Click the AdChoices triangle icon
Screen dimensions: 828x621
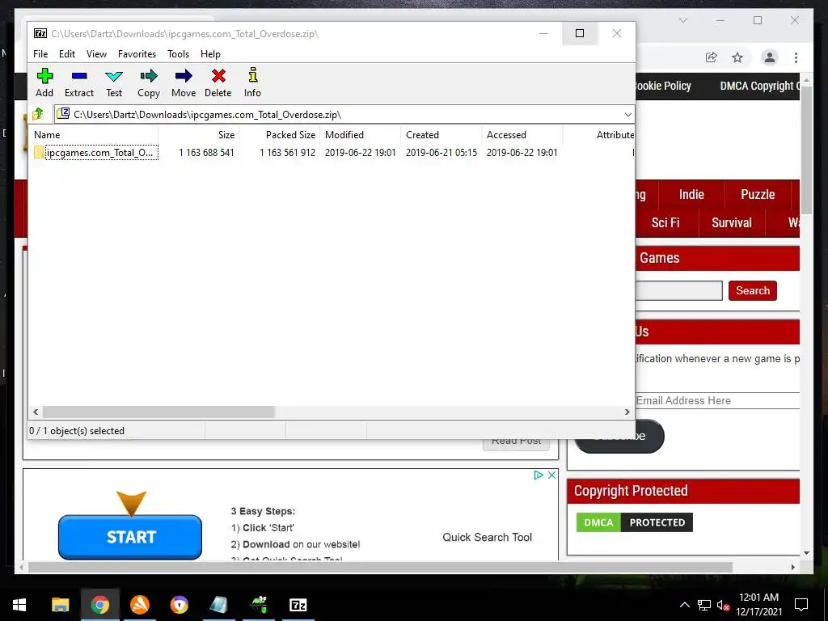click(539, 475)
